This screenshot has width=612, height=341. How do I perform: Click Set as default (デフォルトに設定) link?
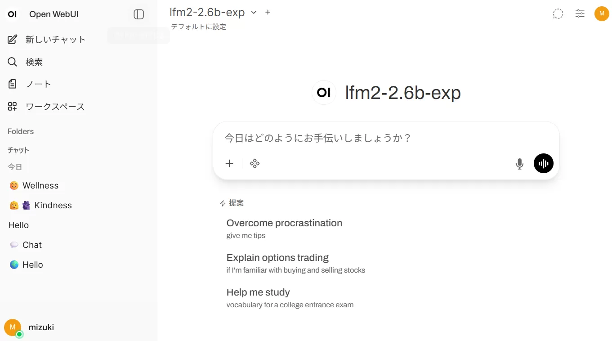click(x=198, y=27)
